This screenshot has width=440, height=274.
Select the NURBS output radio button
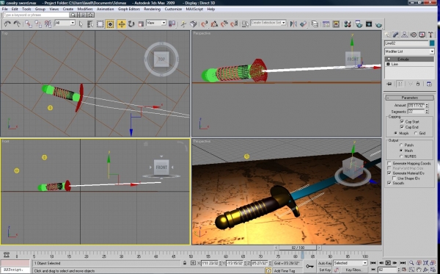[401, 156]
